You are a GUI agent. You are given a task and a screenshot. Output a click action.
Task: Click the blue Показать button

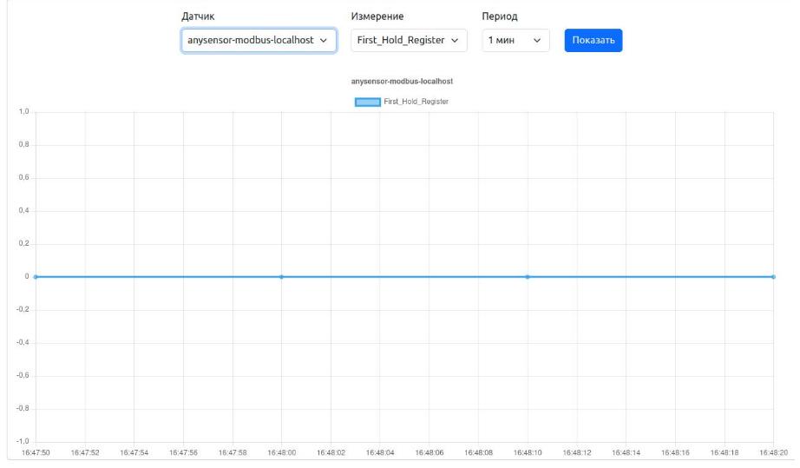point(593,41)
